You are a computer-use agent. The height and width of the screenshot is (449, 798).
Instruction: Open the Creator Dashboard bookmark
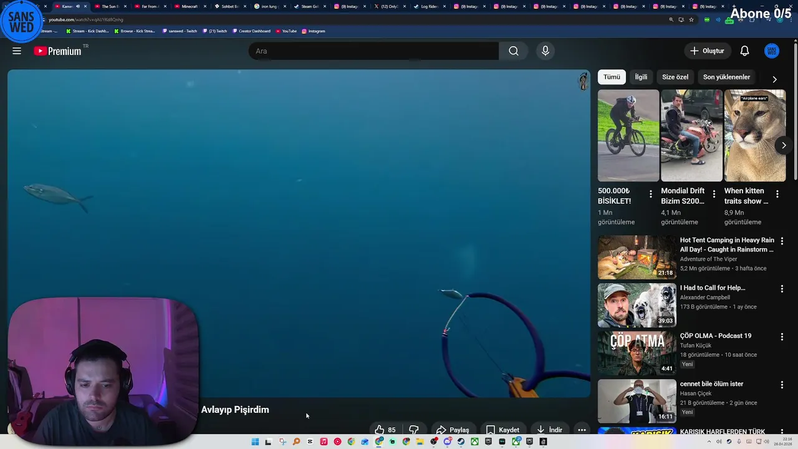point(251,31)
